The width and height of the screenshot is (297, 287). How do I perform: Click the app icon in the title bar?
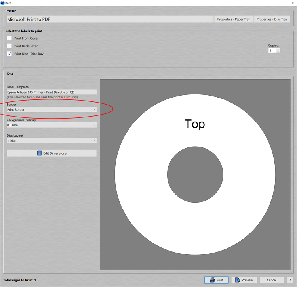3,3
